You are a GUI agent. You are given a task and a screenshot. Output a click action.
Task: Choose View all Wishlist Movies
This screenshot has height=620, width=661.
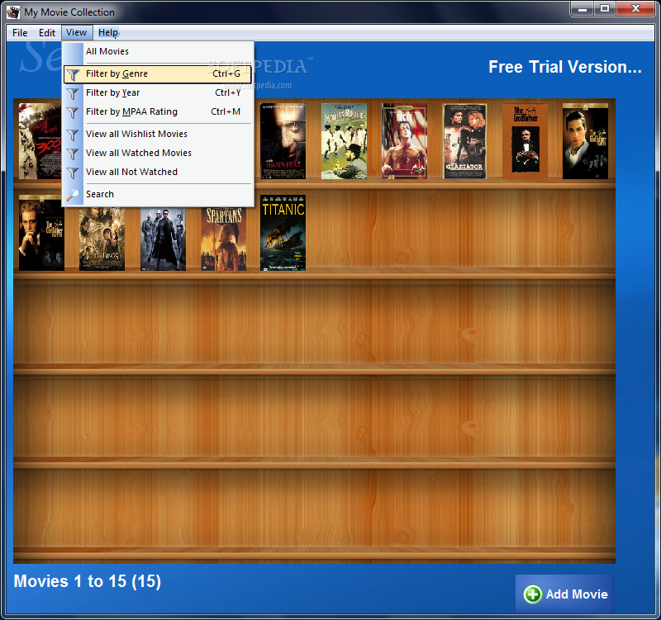click(158, 134)
